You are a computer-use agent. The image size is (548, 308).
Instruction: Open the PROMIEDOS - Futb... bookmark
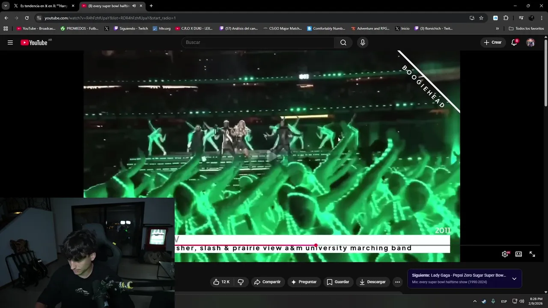(80, 29)
